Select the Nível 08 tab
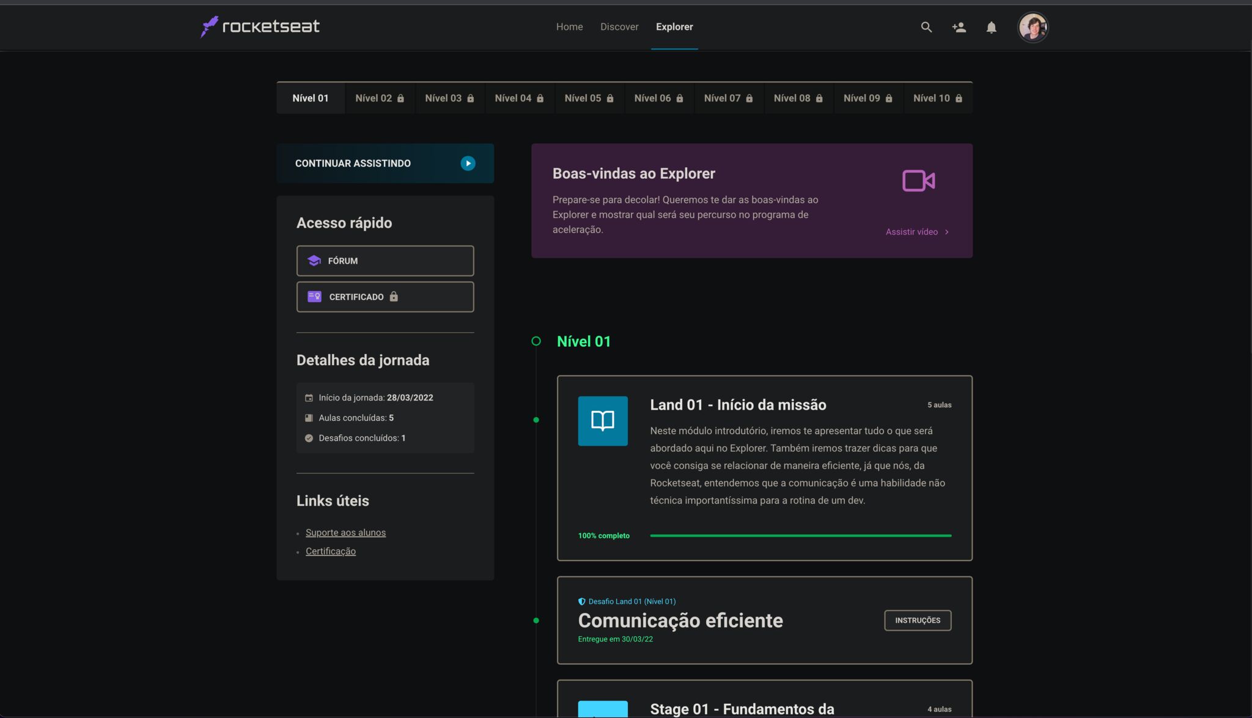This screenshot has width=1252, height=718. click(x=798, y=98)
